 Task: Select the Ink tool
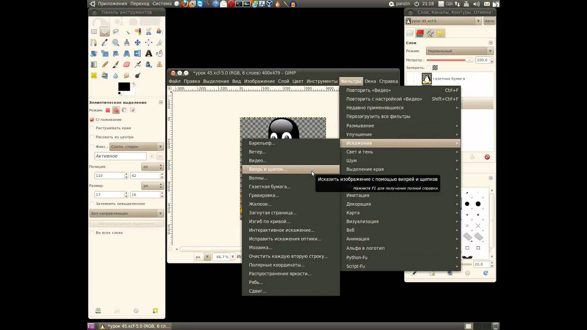(149, 65)
